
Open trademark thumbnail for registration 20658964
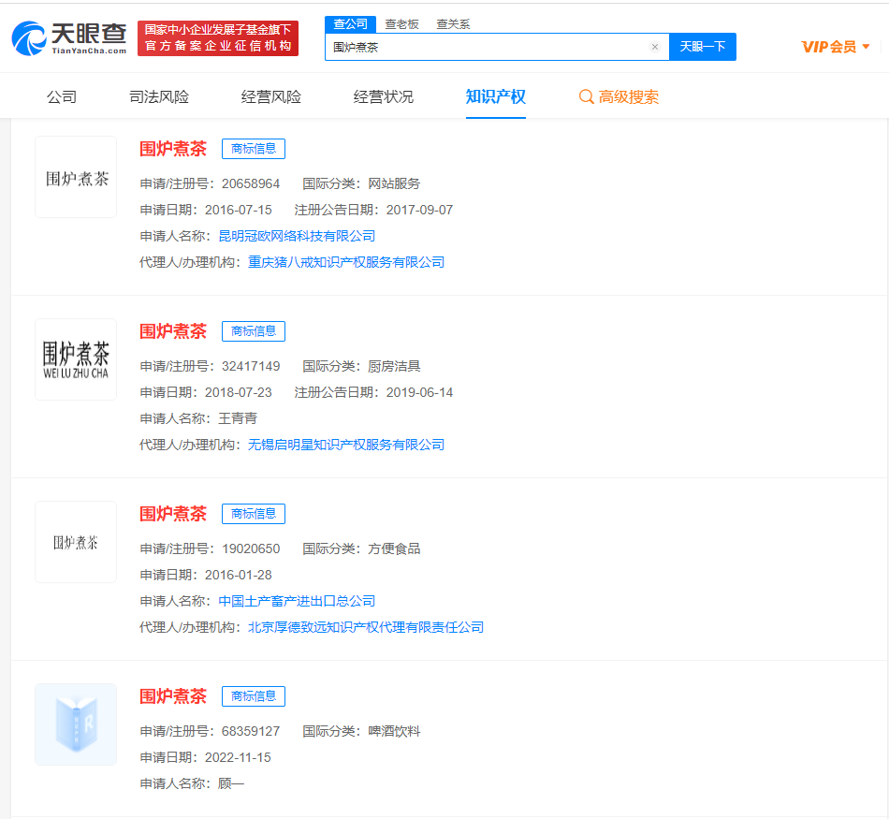pyautogui.click(x=76, y=177)
